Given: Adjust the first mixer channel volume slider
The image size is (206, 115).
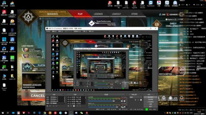Looking at the screenshot, I should click(x=104, y=101).
